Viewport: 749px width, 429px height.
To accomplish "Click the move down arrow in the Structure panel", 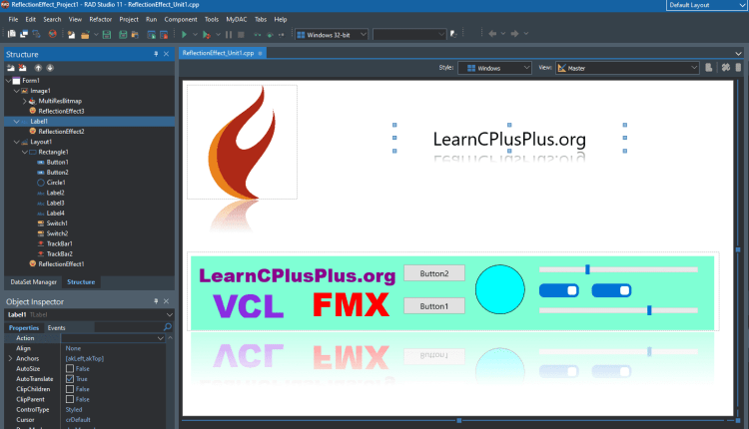I will point(50,68).
